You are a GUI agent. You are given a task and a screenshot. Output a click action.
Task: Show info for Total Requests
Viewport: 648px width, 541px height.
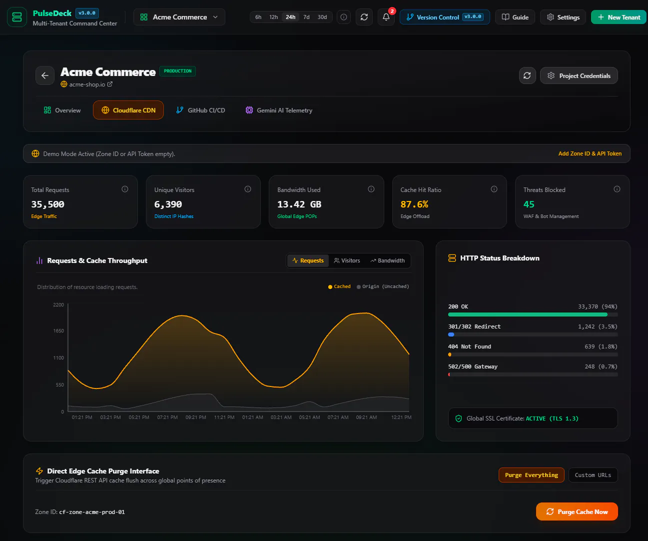point(125,189)
